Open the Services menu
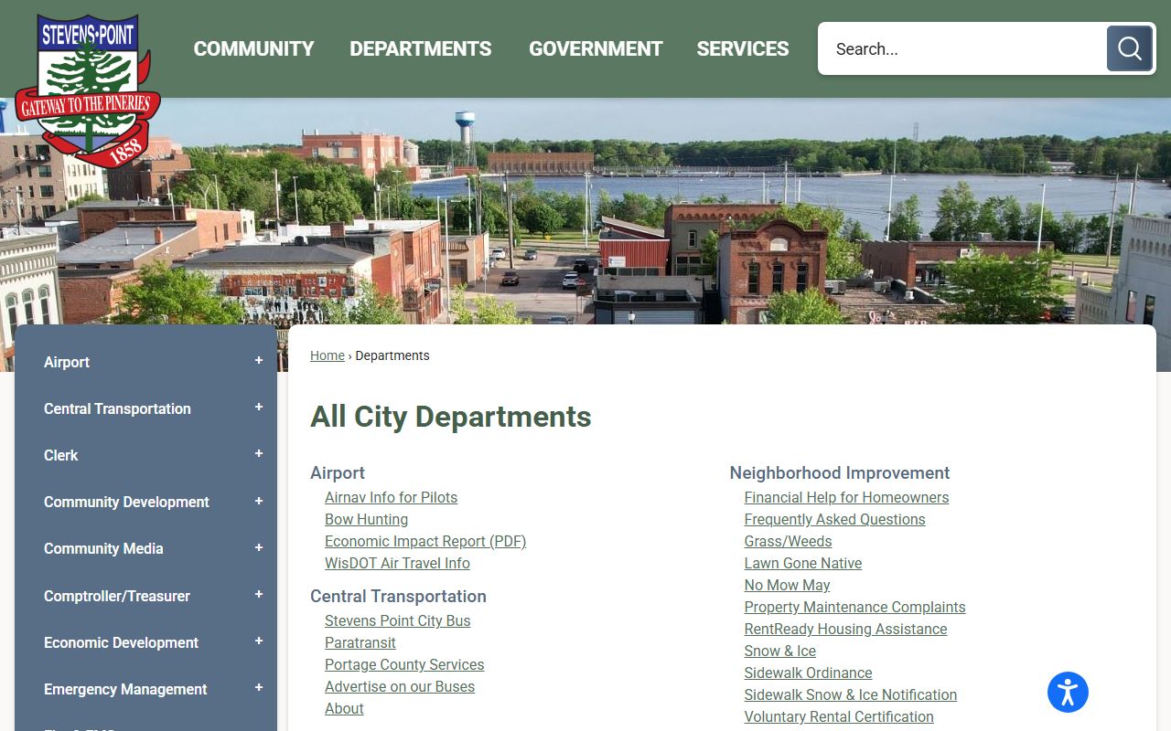1171x731 pixels. (x=743, y=48)
